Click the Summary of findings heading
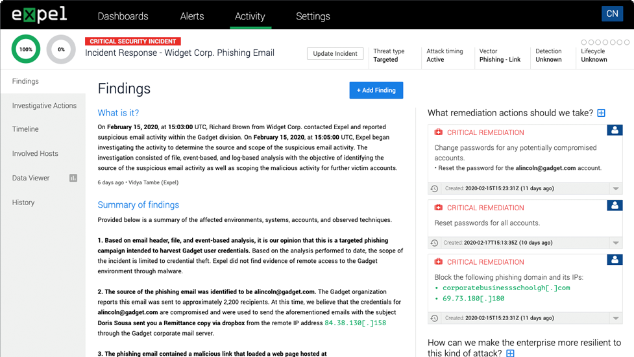 (x=138, y=204)
